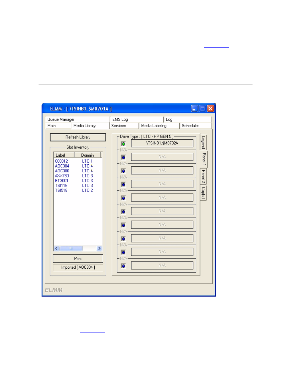Sort by the Domain column header
The height and width of the screenshot is (367, 283).
[87, 155]
